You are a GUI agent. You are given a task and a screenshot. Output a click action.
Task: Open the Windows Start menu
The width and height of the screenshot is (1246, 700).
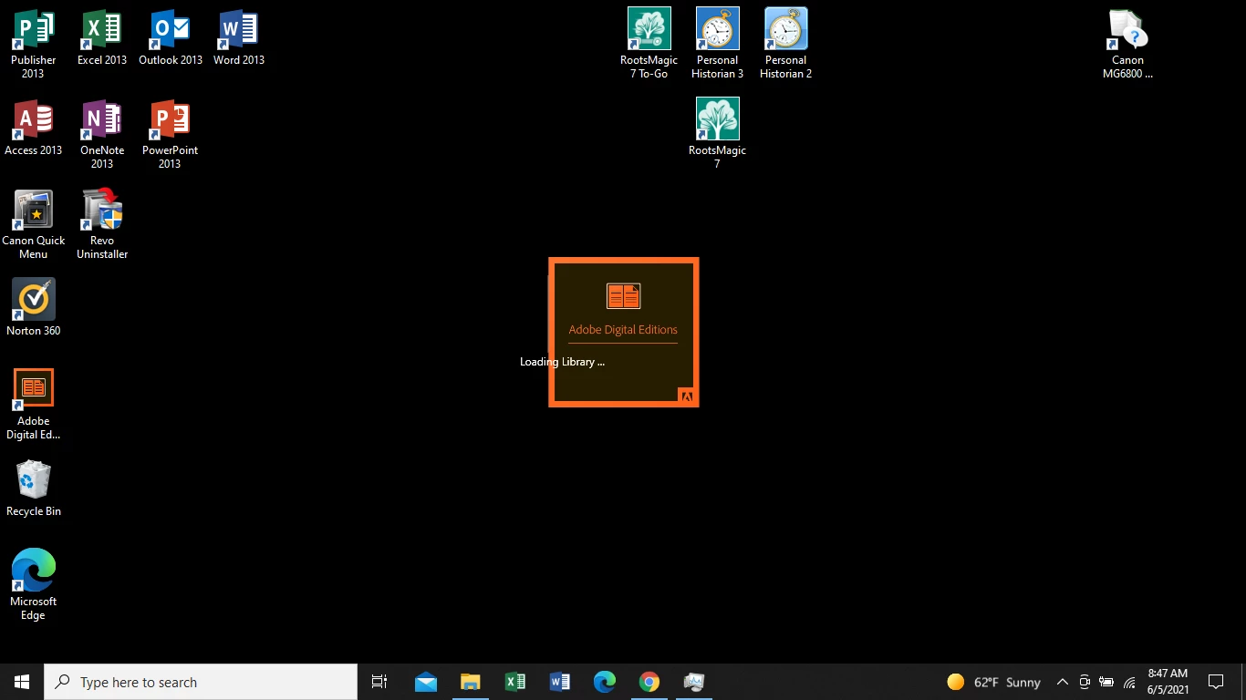tap(22, 682)
